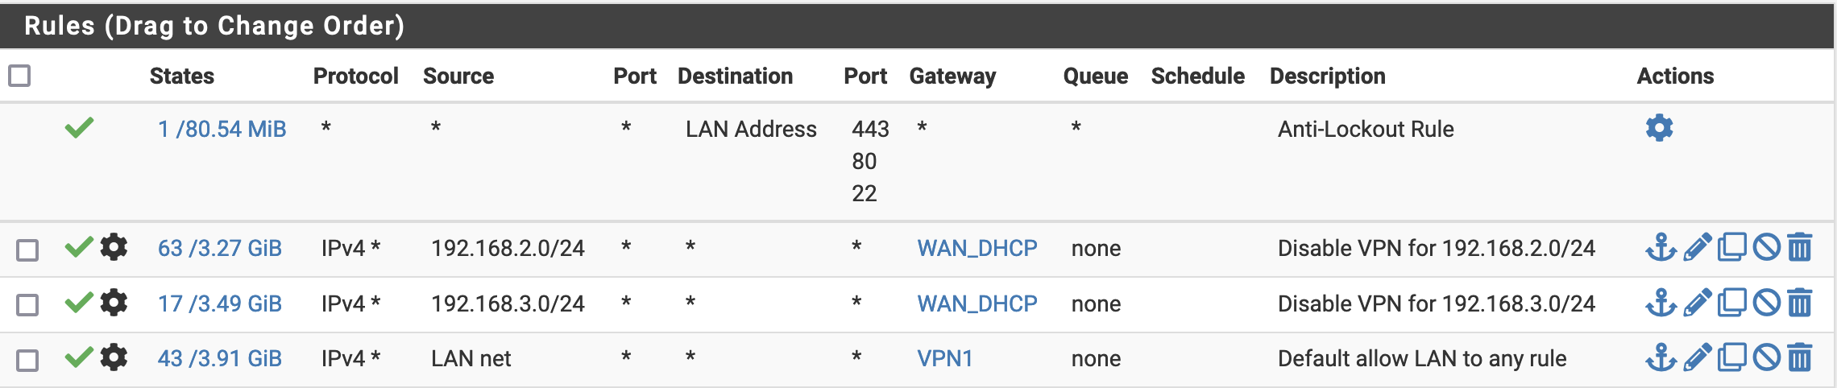Tick the LAN net rule checkbox
This screenshot has height=388, width=1837.
[x=27, y=360]
